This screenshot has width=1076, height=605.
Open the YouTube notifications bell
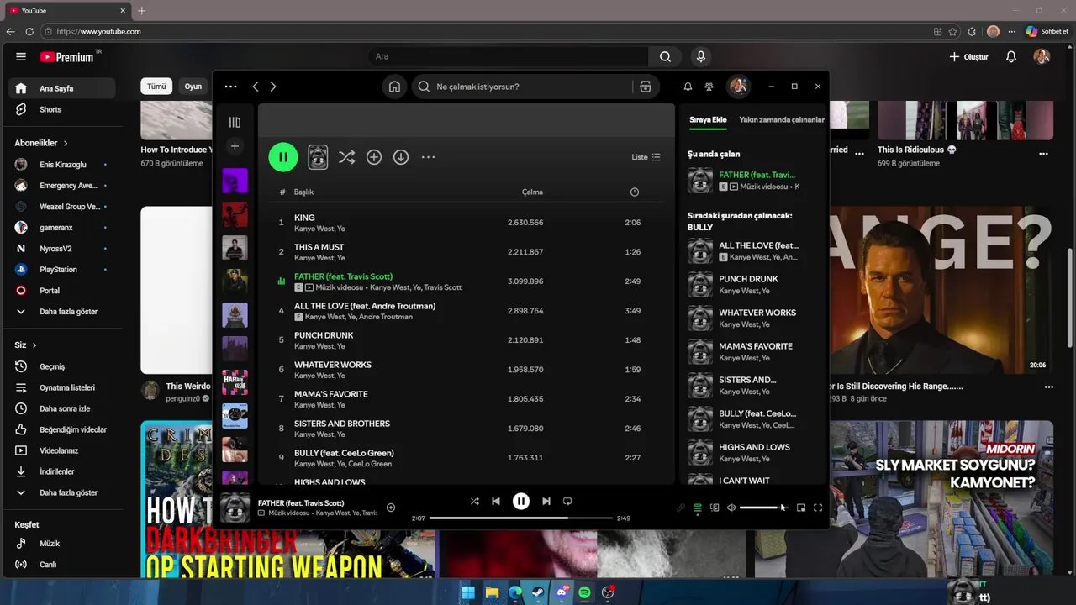pos(1011,56)
